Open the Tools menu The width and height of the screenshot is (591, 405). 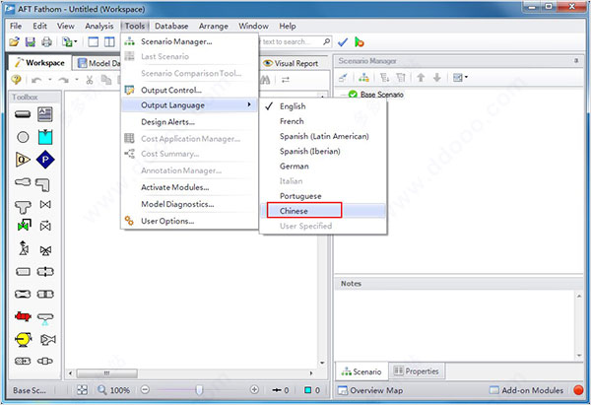135,26
